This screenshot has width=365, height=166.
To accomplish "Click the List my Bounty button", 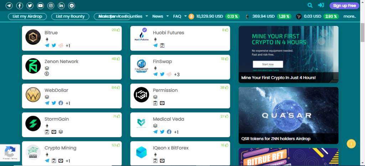I will point(70,16).
